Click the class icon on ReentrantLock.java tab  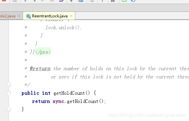(28, 16)
